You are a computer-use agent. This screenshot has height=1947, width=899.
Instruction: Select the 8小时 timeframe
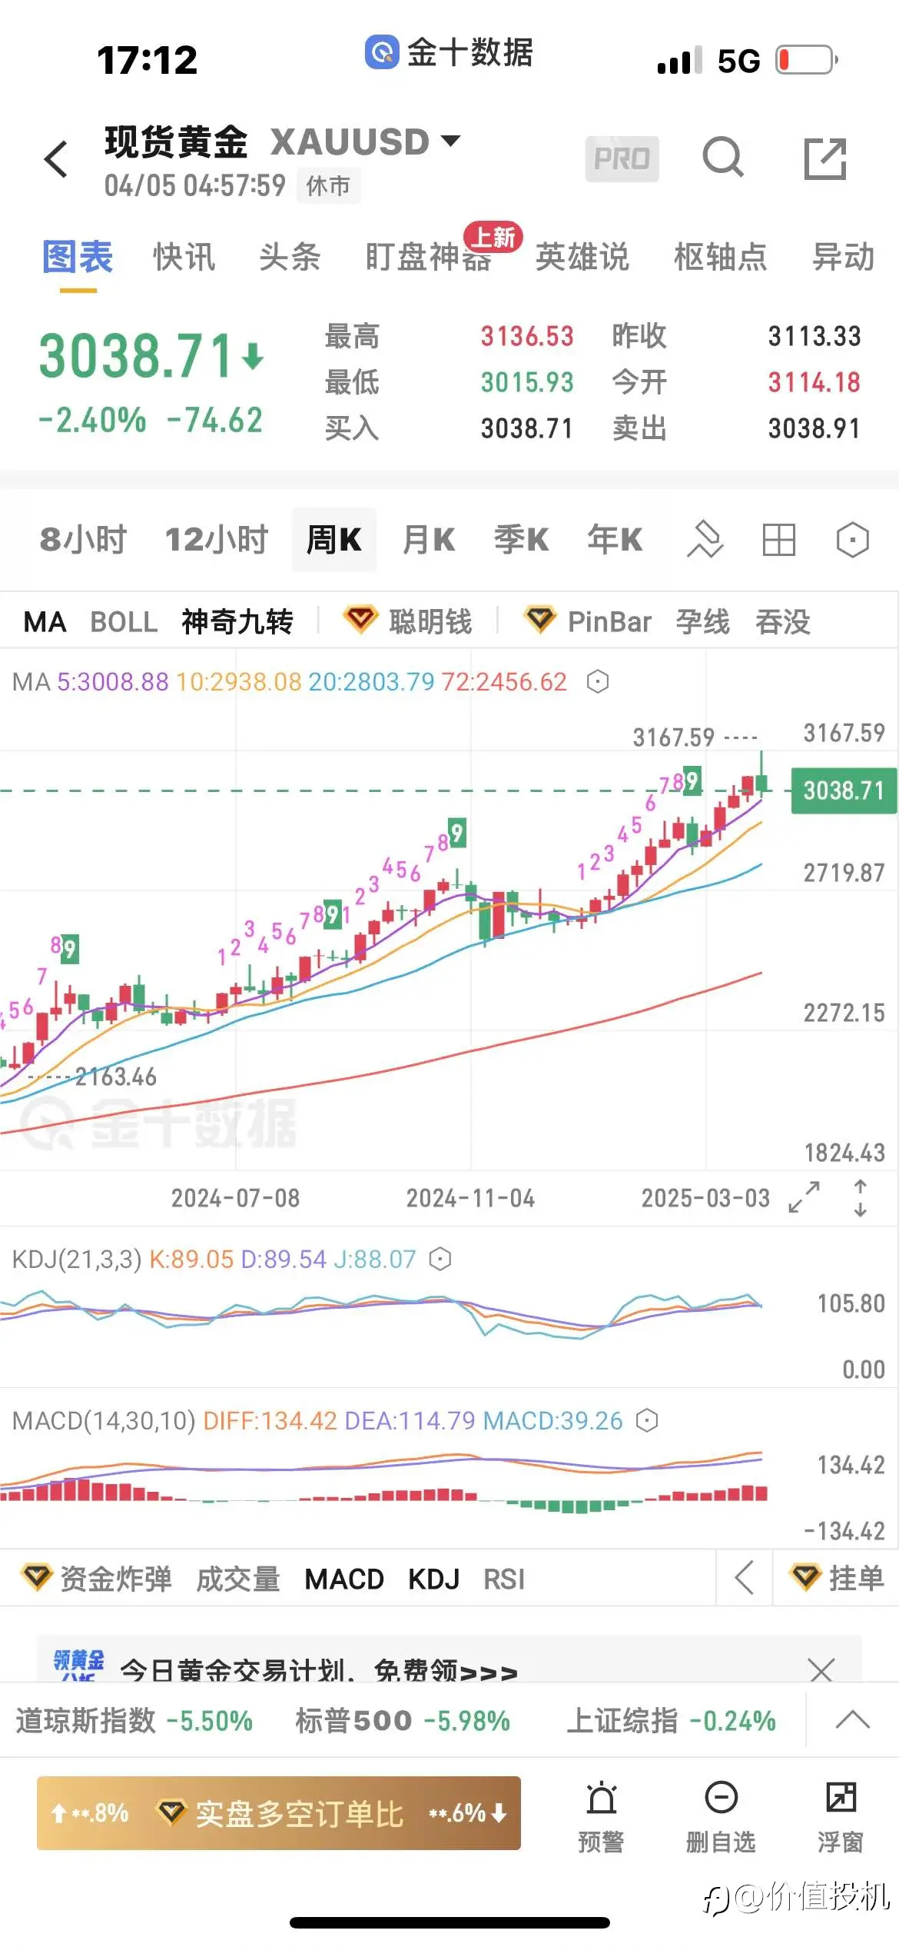pos(83,540)
